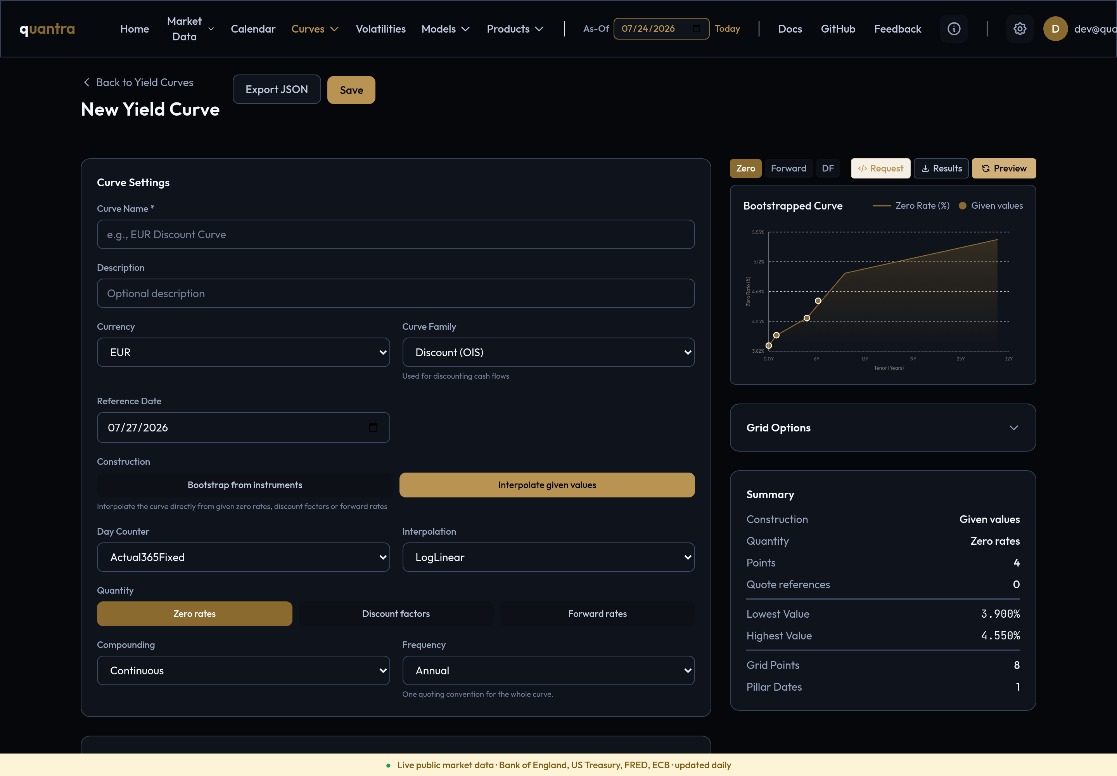Viewport: 1117px width, 776px height.
Task: Open the Compounding dropdown
Action: click(x=243, y=670)
